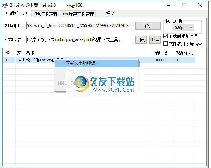Click the 清晰度 column header

164,53
